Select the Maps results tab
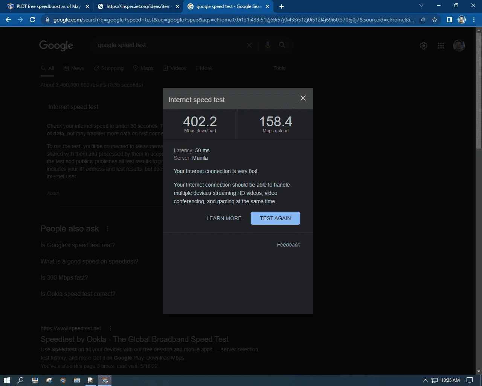This screenshot has width=482, height=386. (143, 68)
